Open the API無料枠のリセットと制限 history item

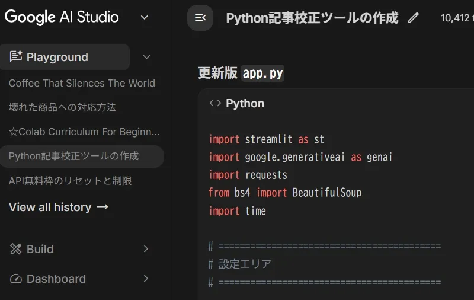click(x=70, y=180)
